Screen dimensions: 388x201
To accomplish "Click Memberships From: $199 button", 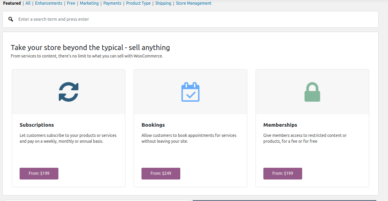I will tap(283, 173).
